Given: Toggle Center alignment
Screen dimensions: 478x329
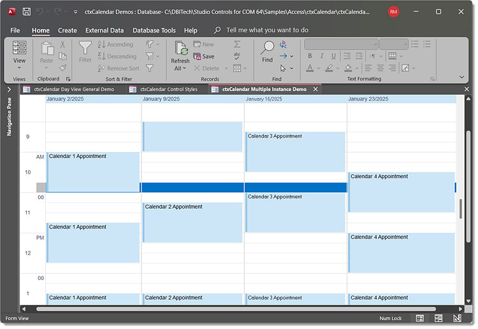Looking at the screenshot, I should click(380, 68).
